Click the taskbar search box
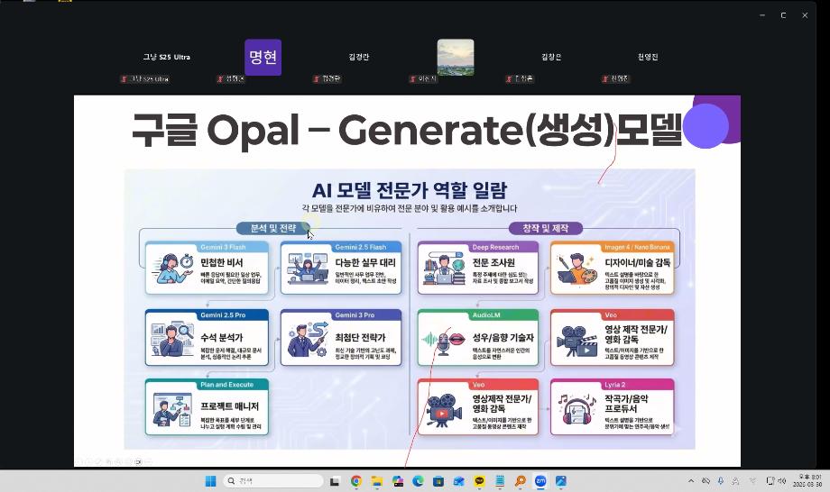Screen dimensions: 830x492 tap(272, 481)
